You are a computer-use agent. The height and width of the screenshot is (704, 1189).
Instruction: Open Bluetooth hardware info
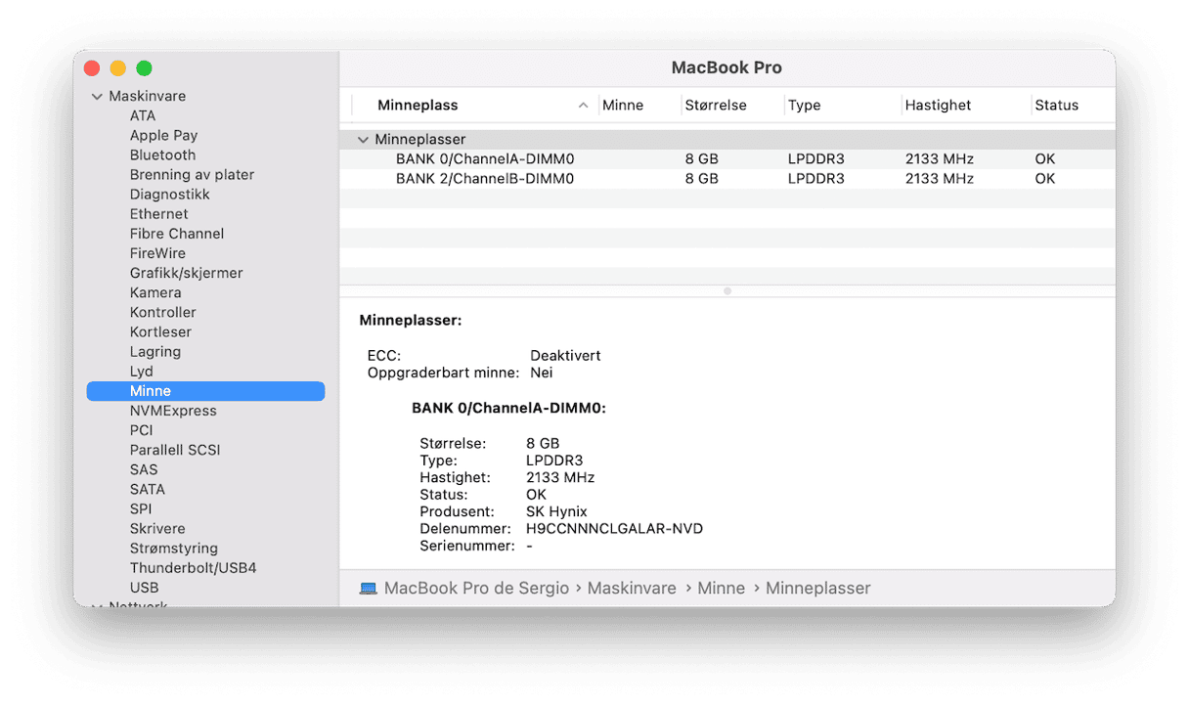coord(162,154)
